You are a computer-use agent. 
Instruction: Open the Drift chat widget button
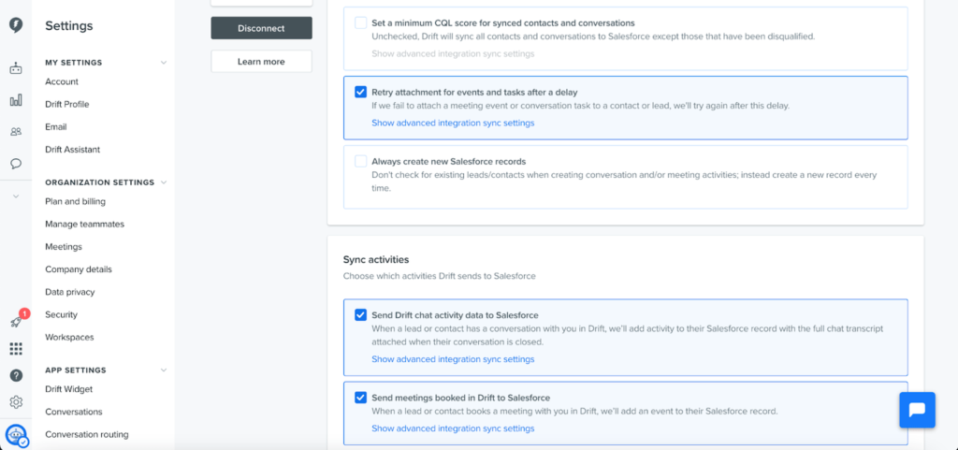917,410
